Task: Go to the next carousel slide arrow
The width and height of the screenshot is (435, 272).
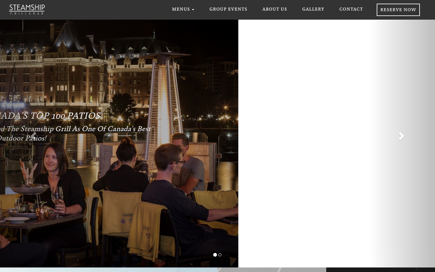Action: click(x=401, y=136)
